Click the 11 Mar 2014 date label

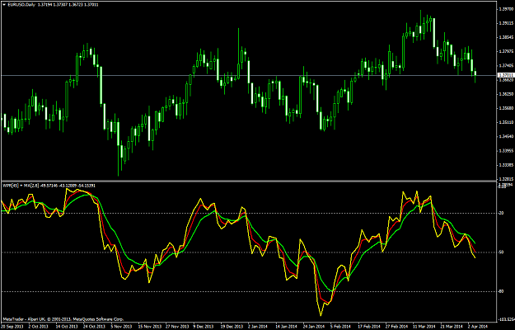point(424,327)
